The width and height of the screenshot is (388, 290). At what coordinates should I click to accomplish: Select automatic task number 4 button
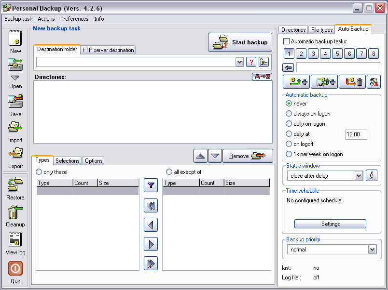coord(325,53)
